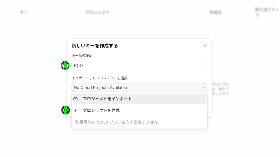The height and width of the screenshot is (157, 280).
Task: Click the キー column header
Action: pyautogui.click(x=24, y=13)
